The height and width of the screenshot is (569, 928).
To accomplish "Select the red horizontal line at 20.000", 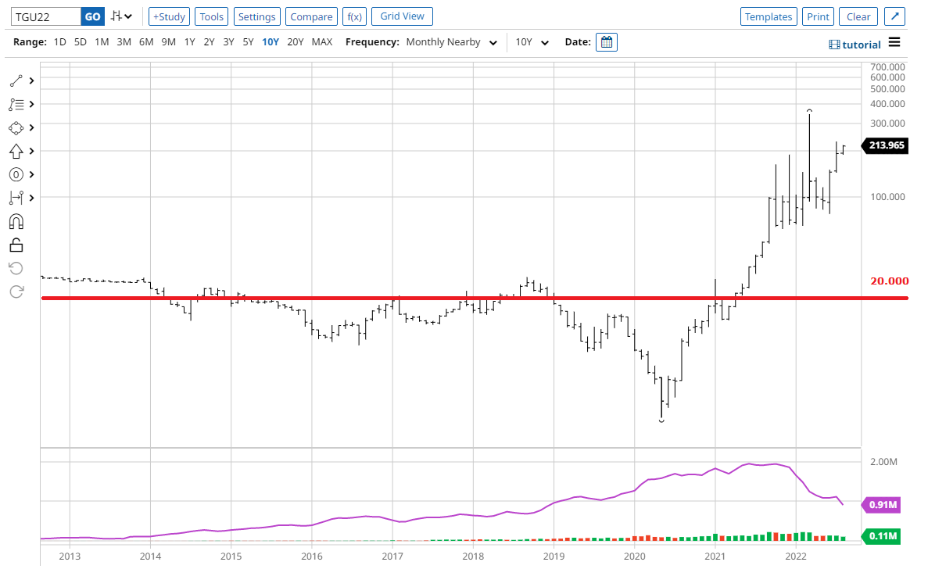I will 469,298.
